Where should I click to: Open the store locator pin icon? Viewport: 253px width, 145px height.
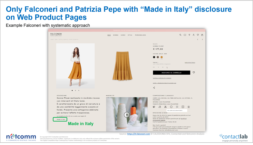189,35
